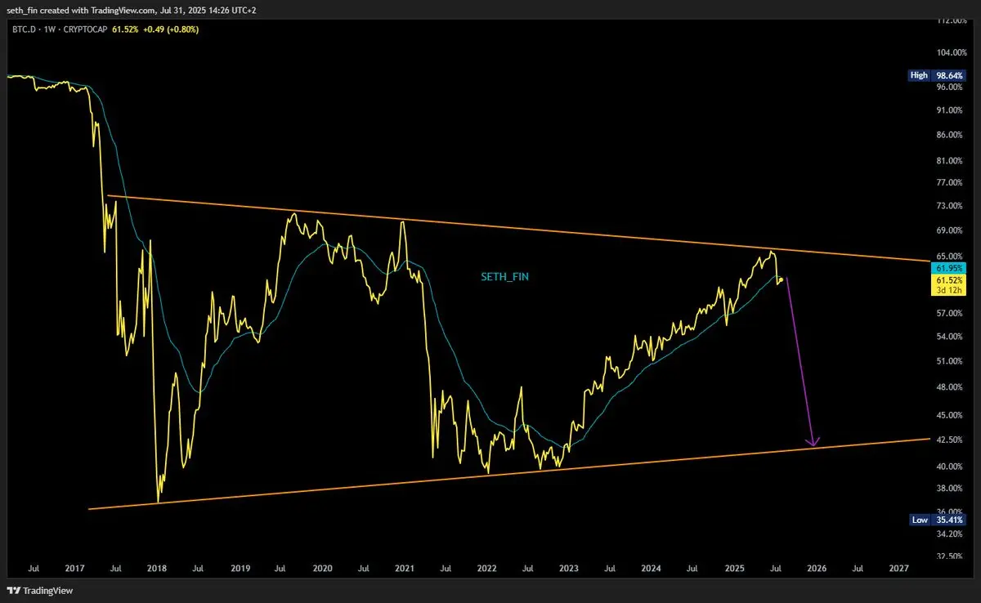Click the 2019 label on time axis
981x603 pixels.
[x=240, y=567]
